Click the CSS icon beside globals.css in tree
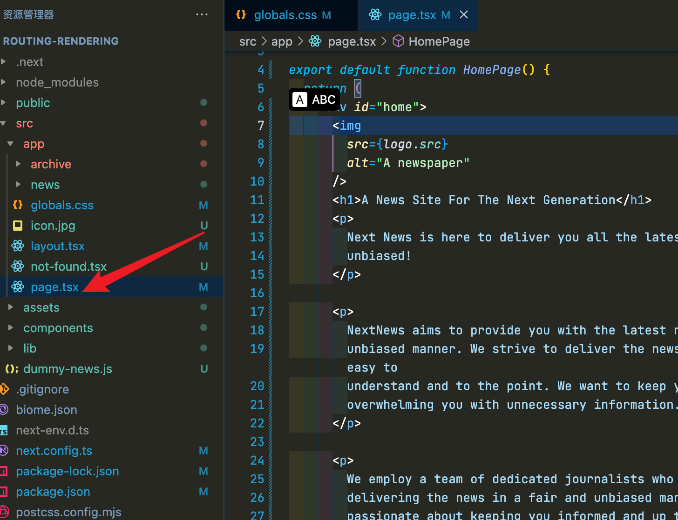The height and width of the screenshot is (520, 678). tap(18, 205)
